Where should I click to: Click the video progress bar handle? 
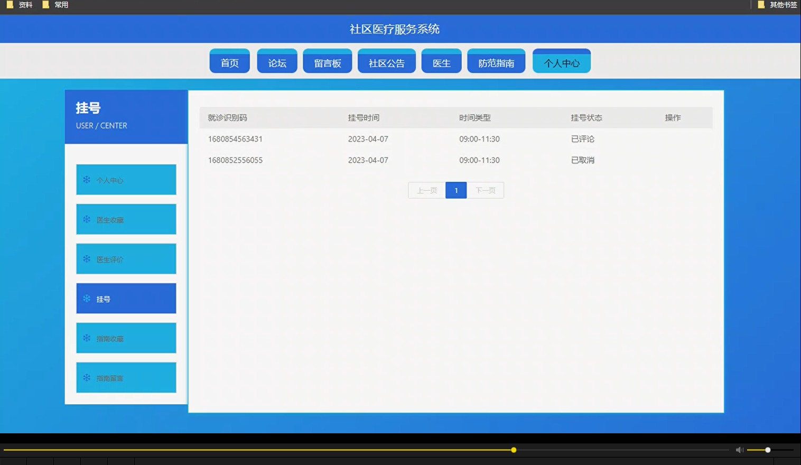tap(514, 450)
